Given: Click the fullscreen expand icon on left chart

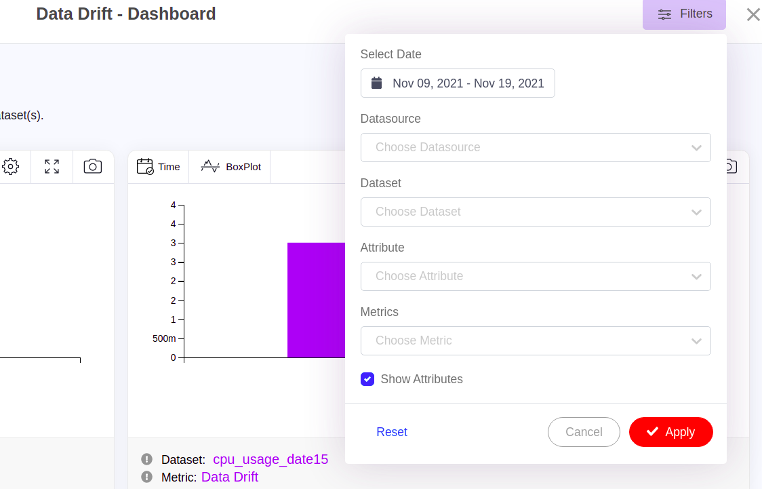Looking at the screenshot, I should tap(52, 166).
